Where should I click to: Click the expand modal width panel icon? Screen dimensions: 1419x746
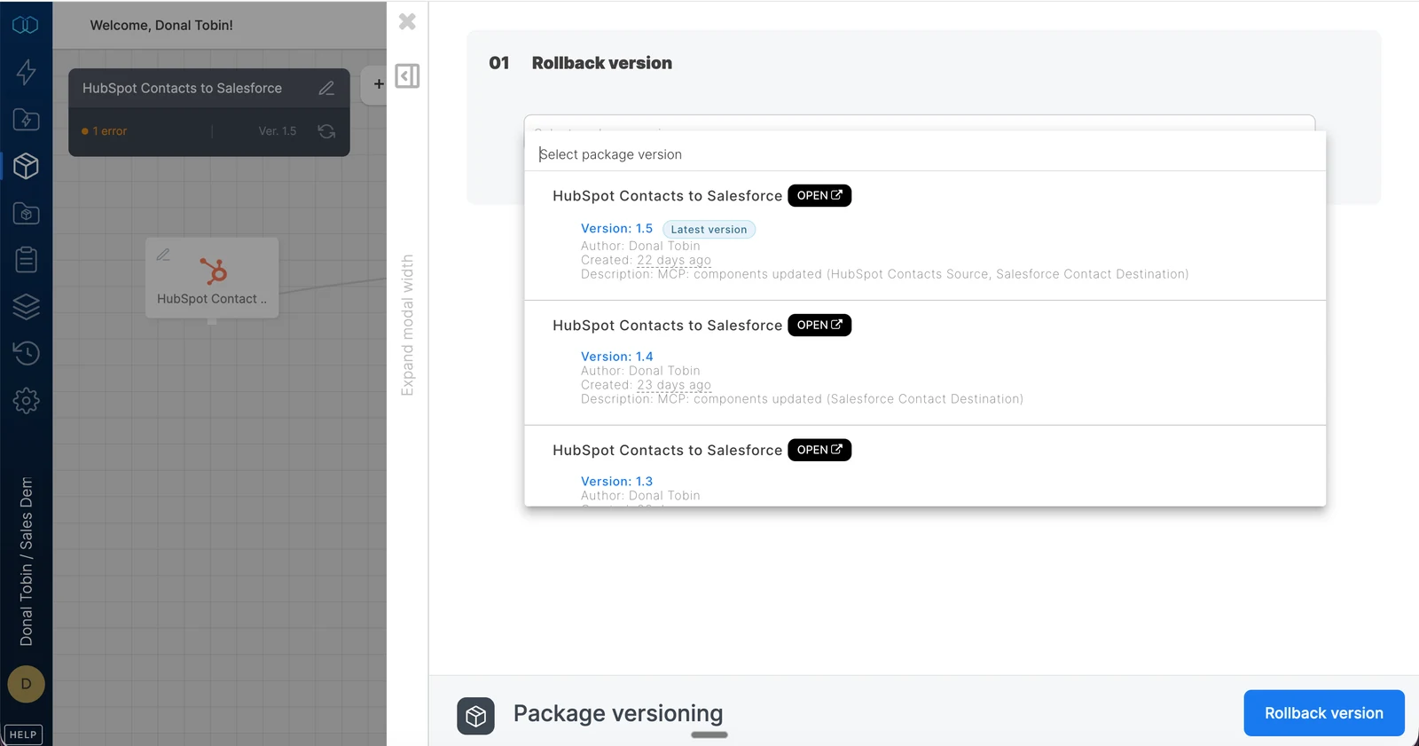point(407,76)
